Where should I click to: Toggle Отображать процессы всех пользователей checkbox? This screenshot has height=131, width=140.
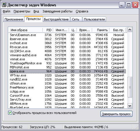(10, 113)
